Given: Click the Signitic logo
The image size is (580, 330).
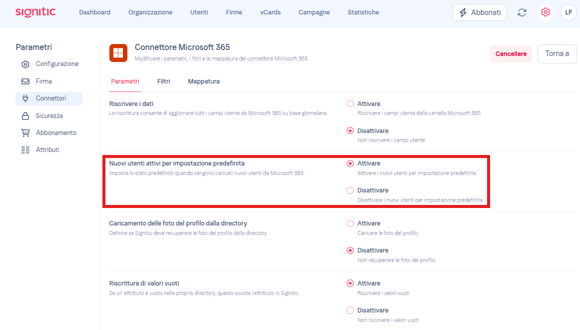Looking at the screenshot, I should [x=35, y=12].
